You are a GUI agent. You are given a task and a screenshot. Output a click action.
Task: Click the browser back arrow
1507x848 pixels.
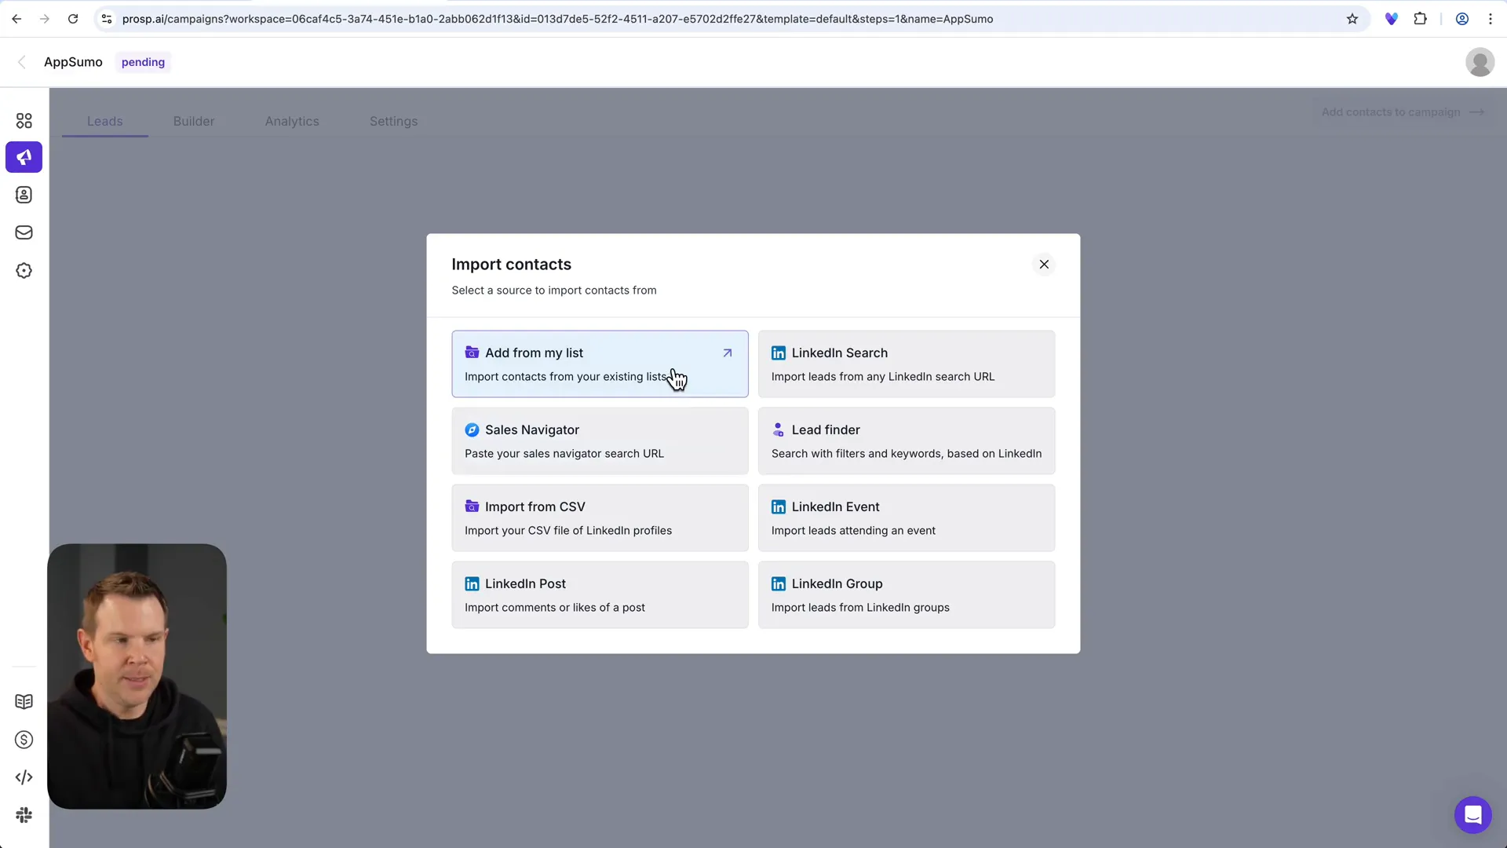(x=16, y=19)
